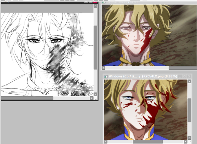Close the $R76V4LX.png window
The height and width of the screenshot is (144, 197).
tap(189, 76)
